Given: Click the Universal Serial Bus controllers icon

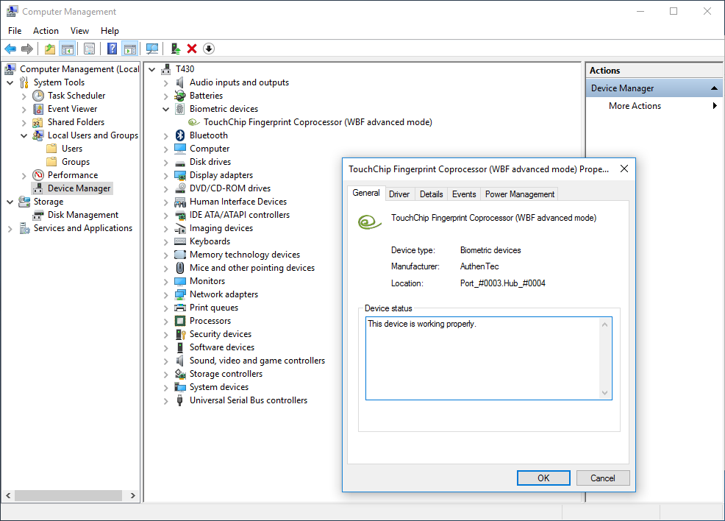Looking at the screenshot, I should click(180, 400).
